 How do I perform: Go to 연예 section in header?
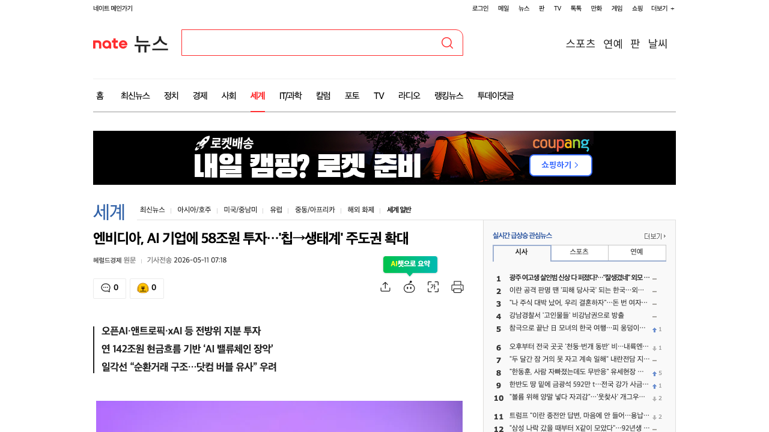(613, 43)
